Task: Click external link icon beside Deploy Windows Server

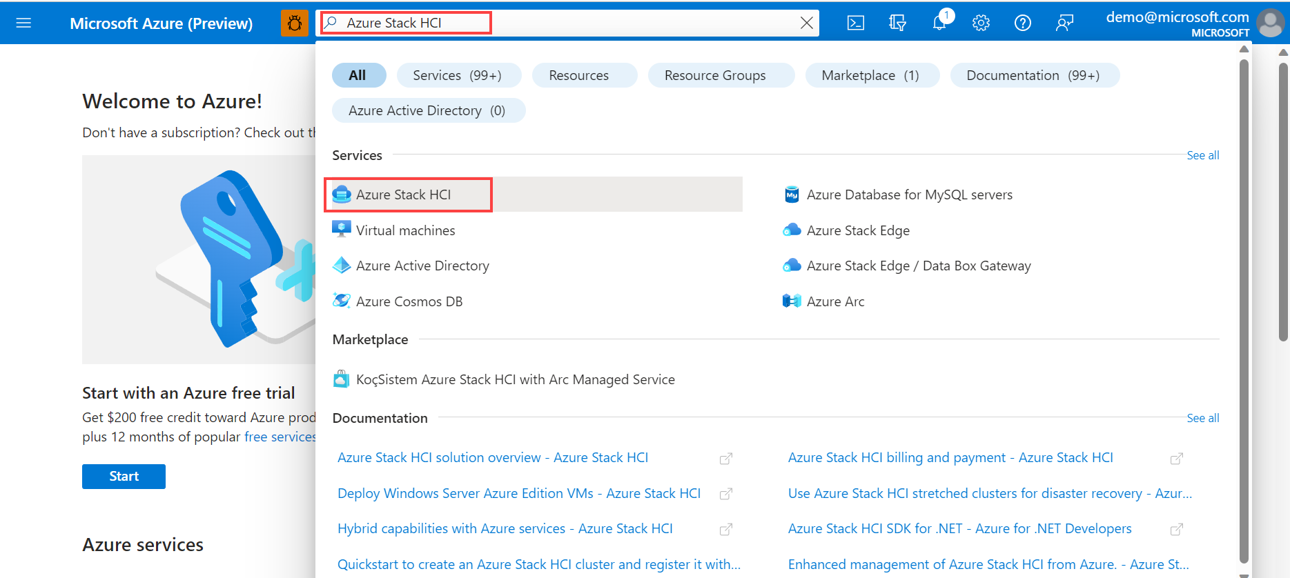Action: 726,494
